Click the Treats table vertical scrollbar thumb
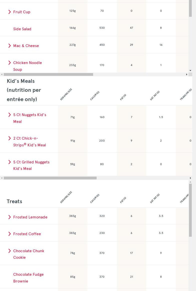The image size is (196, 291). [190, 210]
